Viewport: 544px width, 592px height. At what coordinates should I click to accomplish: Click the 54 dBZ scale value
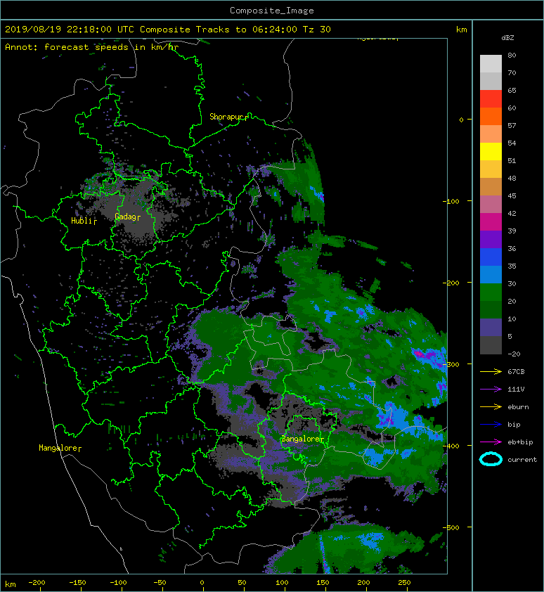[512, 143]
